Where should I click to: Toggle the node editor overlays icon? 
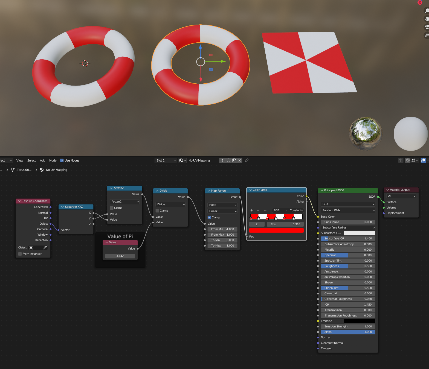tap(423, 160)
